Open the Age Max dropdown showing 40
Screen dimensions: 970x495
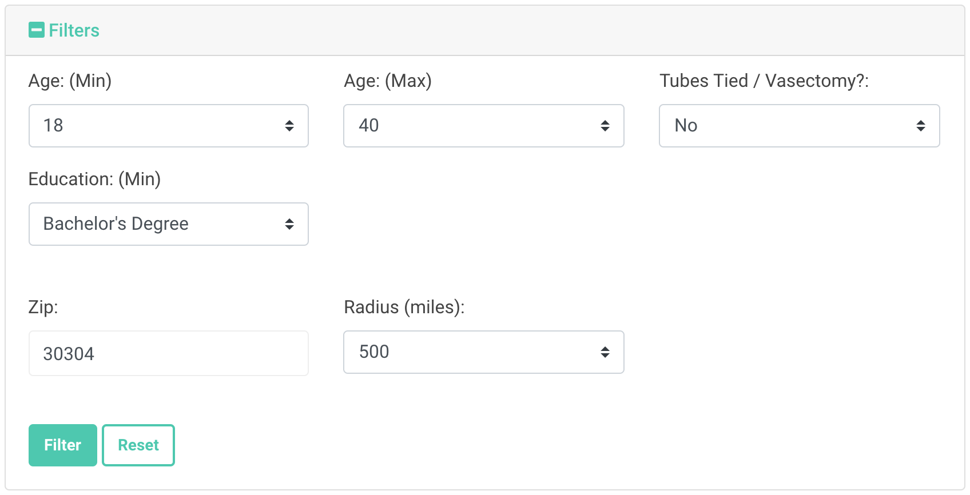(483, 126)
